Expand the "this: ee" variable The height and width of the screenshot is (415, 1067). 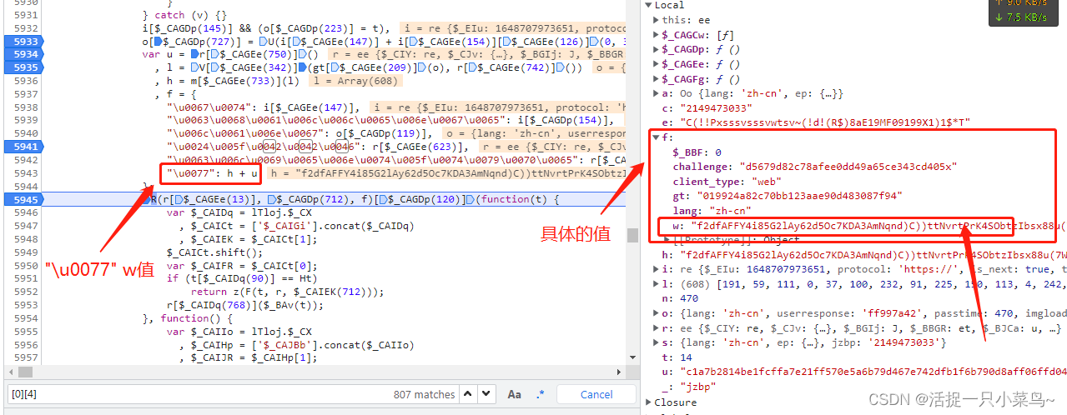click(657, 19)
